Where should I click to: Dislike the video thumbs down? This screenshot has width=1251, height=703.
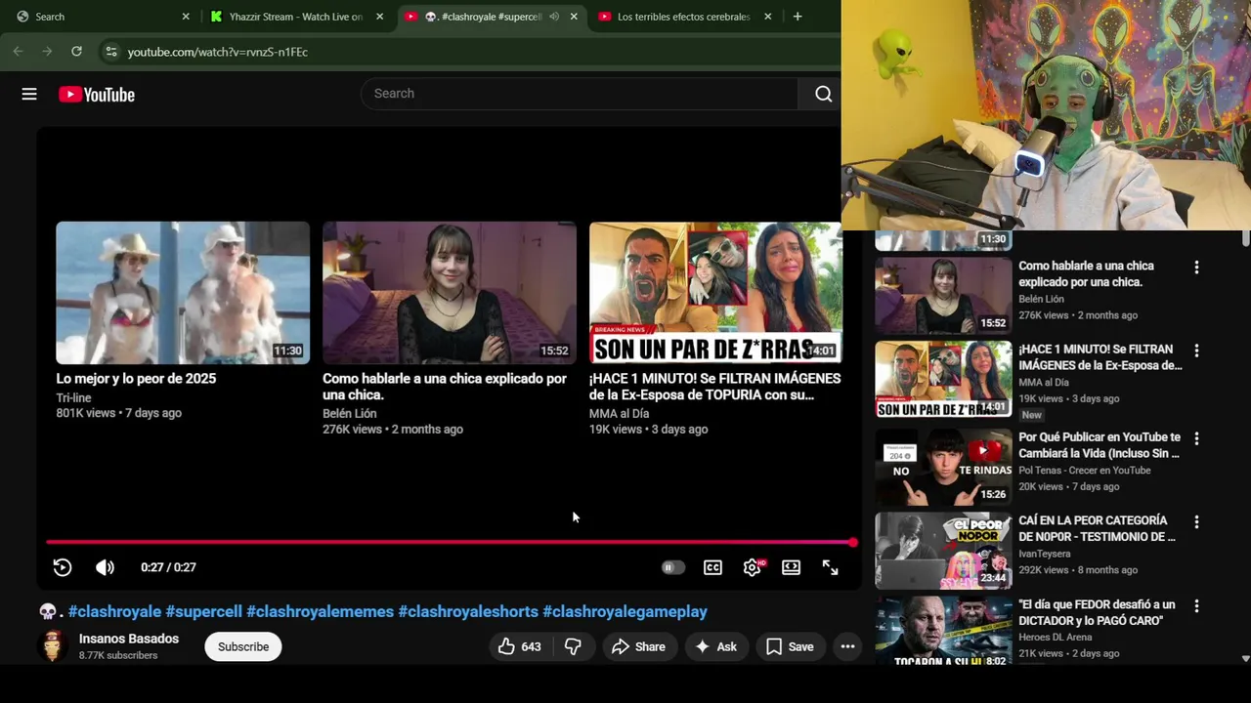pos(573,646)
